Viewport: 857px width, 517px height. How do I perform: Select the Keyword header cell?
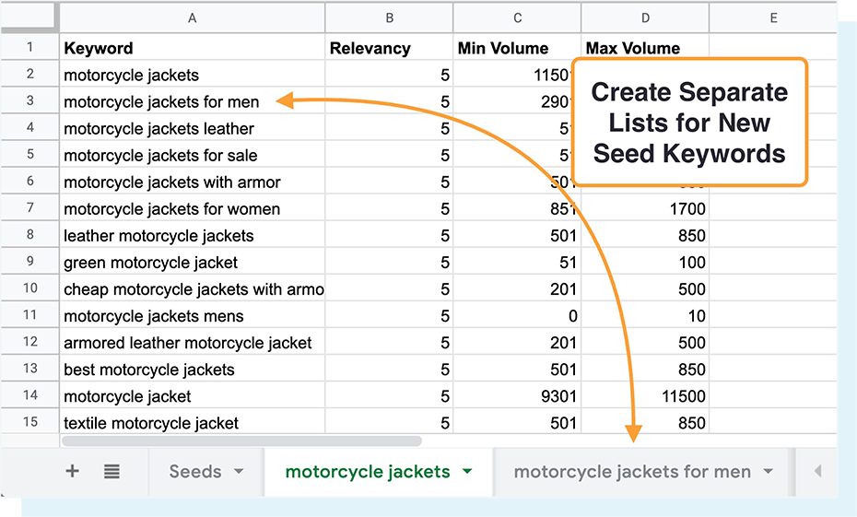(192, 48)
